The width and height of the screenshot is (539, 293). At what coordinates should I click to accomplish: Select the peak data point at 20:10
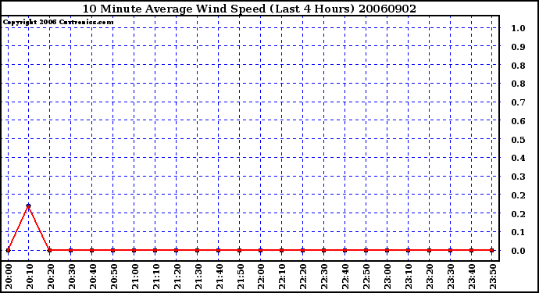pos(29,206)
